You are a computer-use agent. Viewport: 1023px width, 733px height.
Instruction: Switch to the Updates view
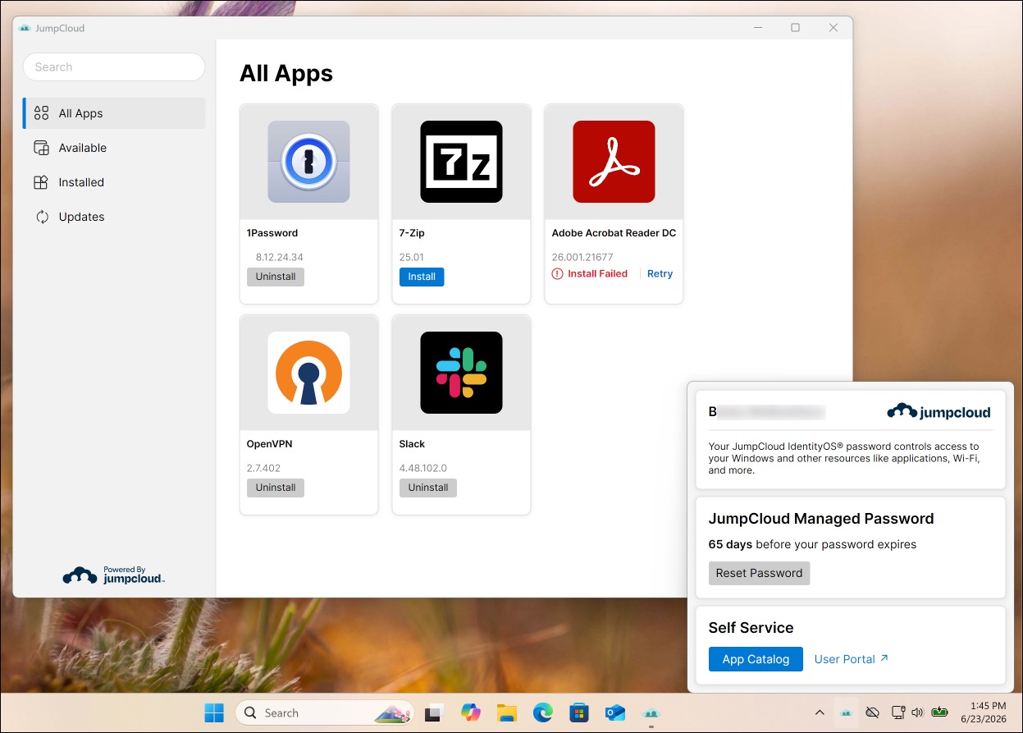point(114,217)
